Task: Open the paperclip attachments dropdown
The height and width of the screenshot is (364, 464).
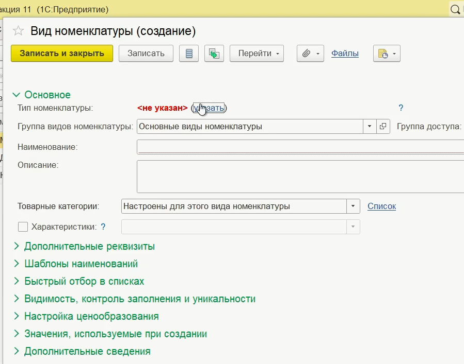Action: [310, 54]
